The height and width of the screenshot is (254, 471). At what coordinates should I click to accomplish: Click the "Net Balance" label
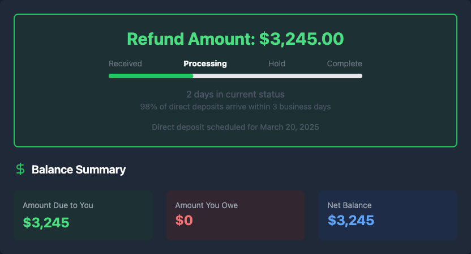349,205
